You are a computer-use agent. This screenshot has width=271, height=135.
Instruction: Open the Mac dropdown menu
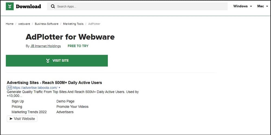point(262,6)
